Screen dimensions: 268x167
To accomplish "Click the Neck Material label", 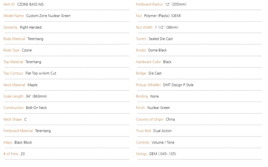I will click(x=14, y=85).
